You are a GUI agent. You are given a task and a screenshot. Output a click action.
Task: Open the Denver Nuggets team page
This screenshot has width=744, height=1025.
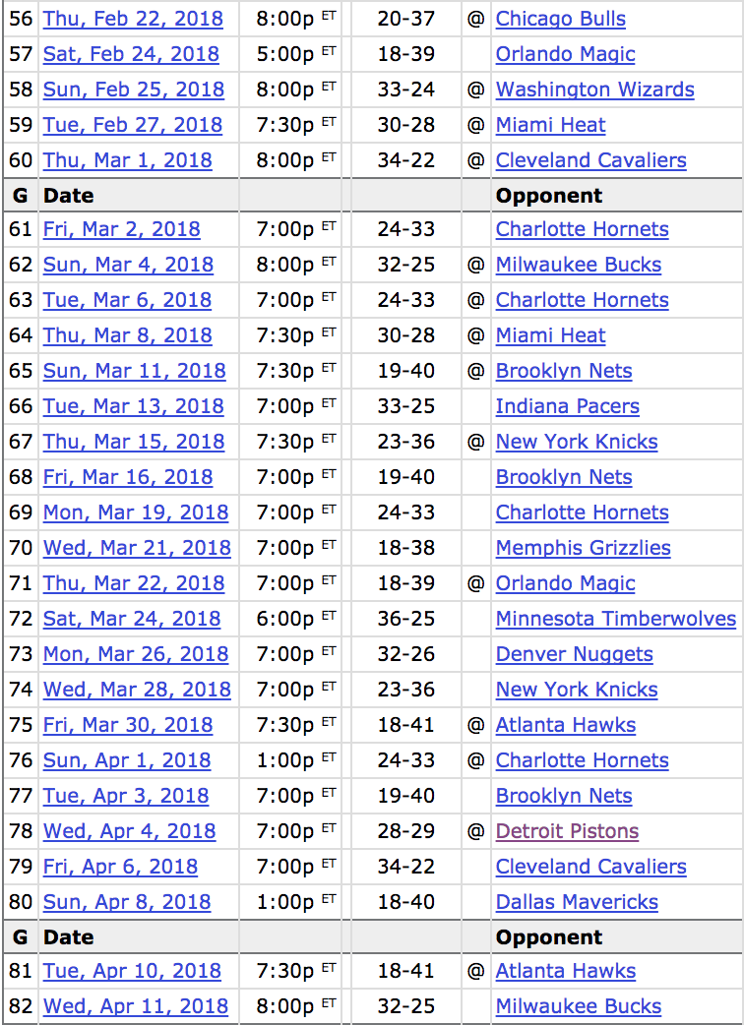click(574, 654)
